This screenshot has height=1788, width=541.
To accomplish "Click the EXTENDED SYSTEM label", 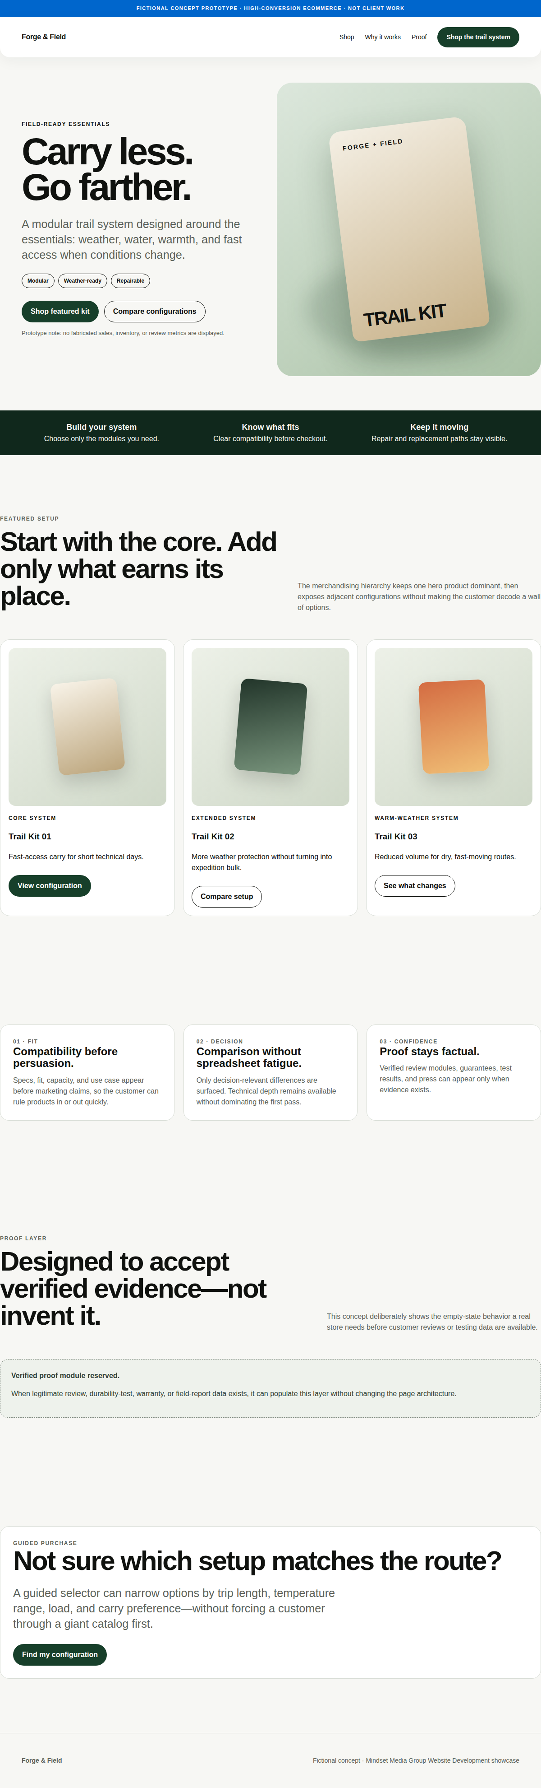I will pyautogui.click(x=224, y=818).
